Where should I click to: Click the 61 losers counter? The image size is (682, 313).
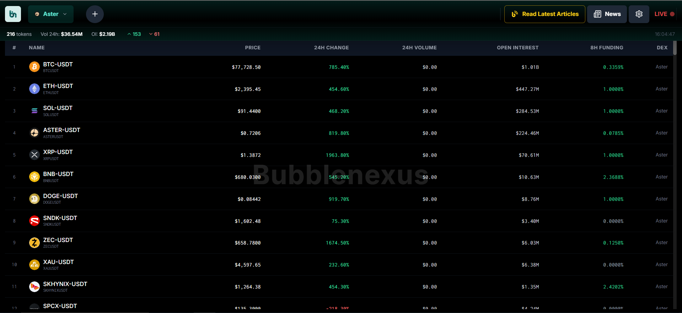pyautogui.click(x=154, y=34)
